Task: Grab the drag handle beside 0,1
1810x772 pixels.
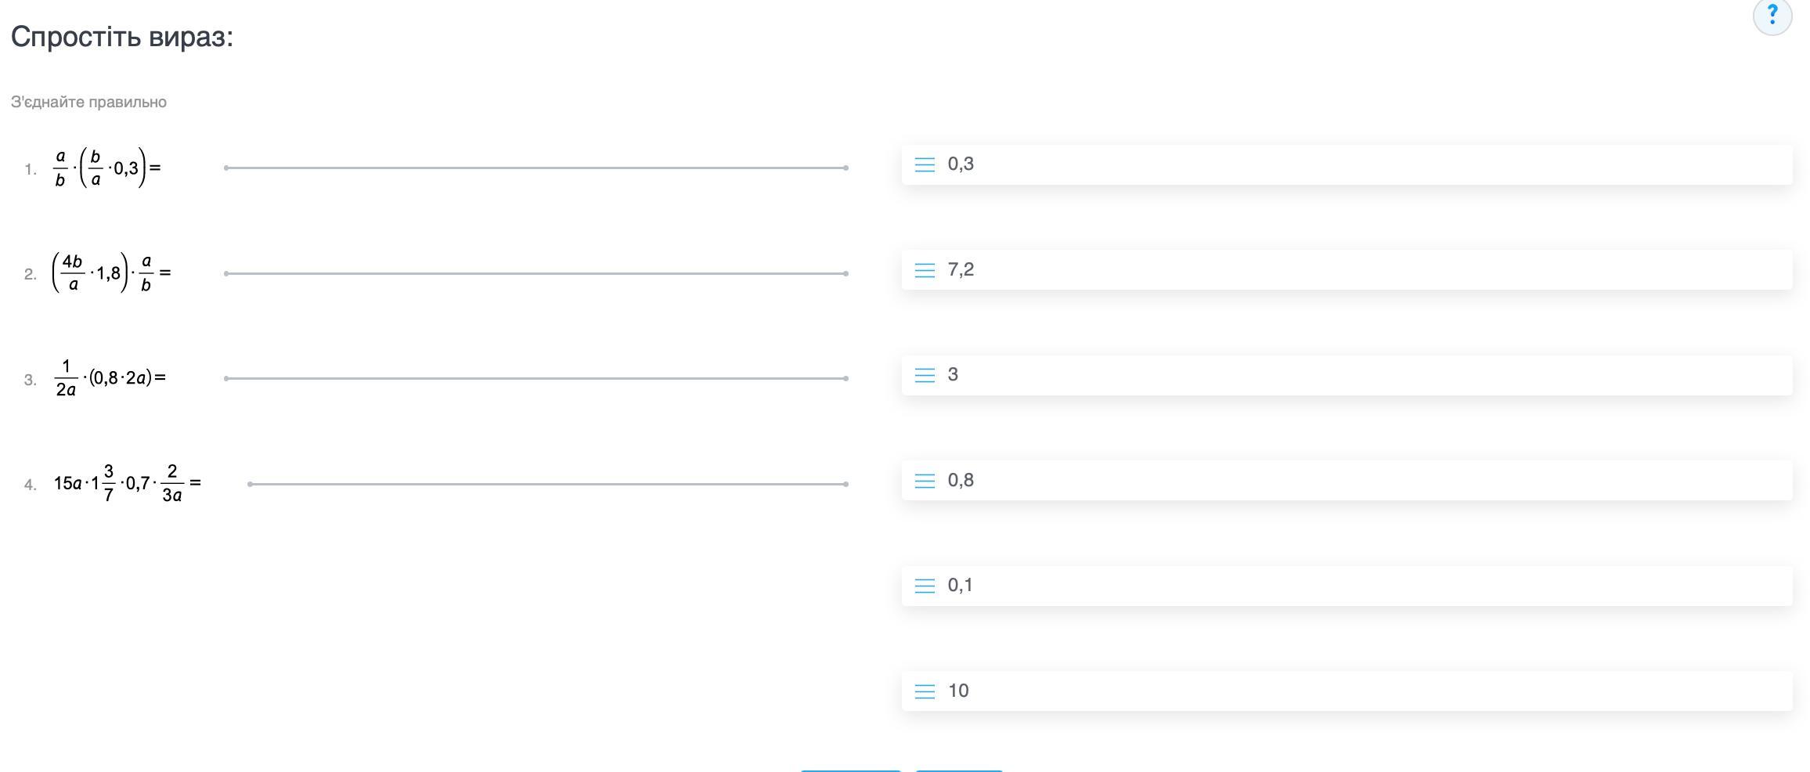Action: click(x=925, y=586)
